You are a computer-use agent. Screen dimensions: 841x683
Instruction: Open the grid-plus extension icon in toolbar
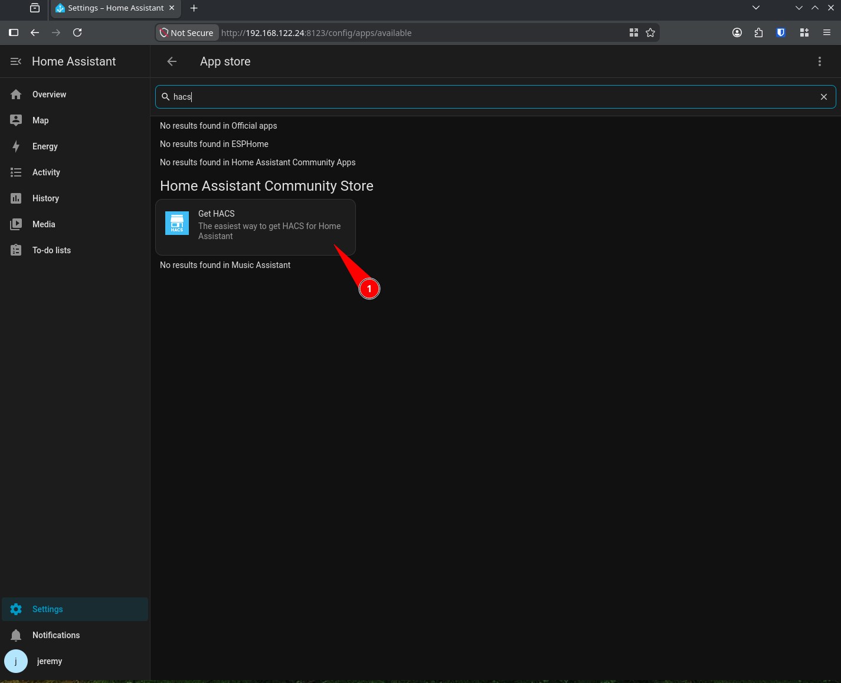[x=804, y=32]
